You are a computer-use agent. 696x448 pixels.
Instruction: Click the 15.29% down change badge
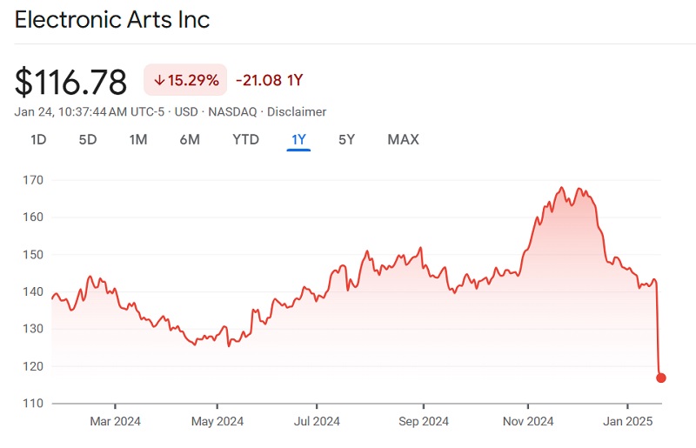click(185, 80)
